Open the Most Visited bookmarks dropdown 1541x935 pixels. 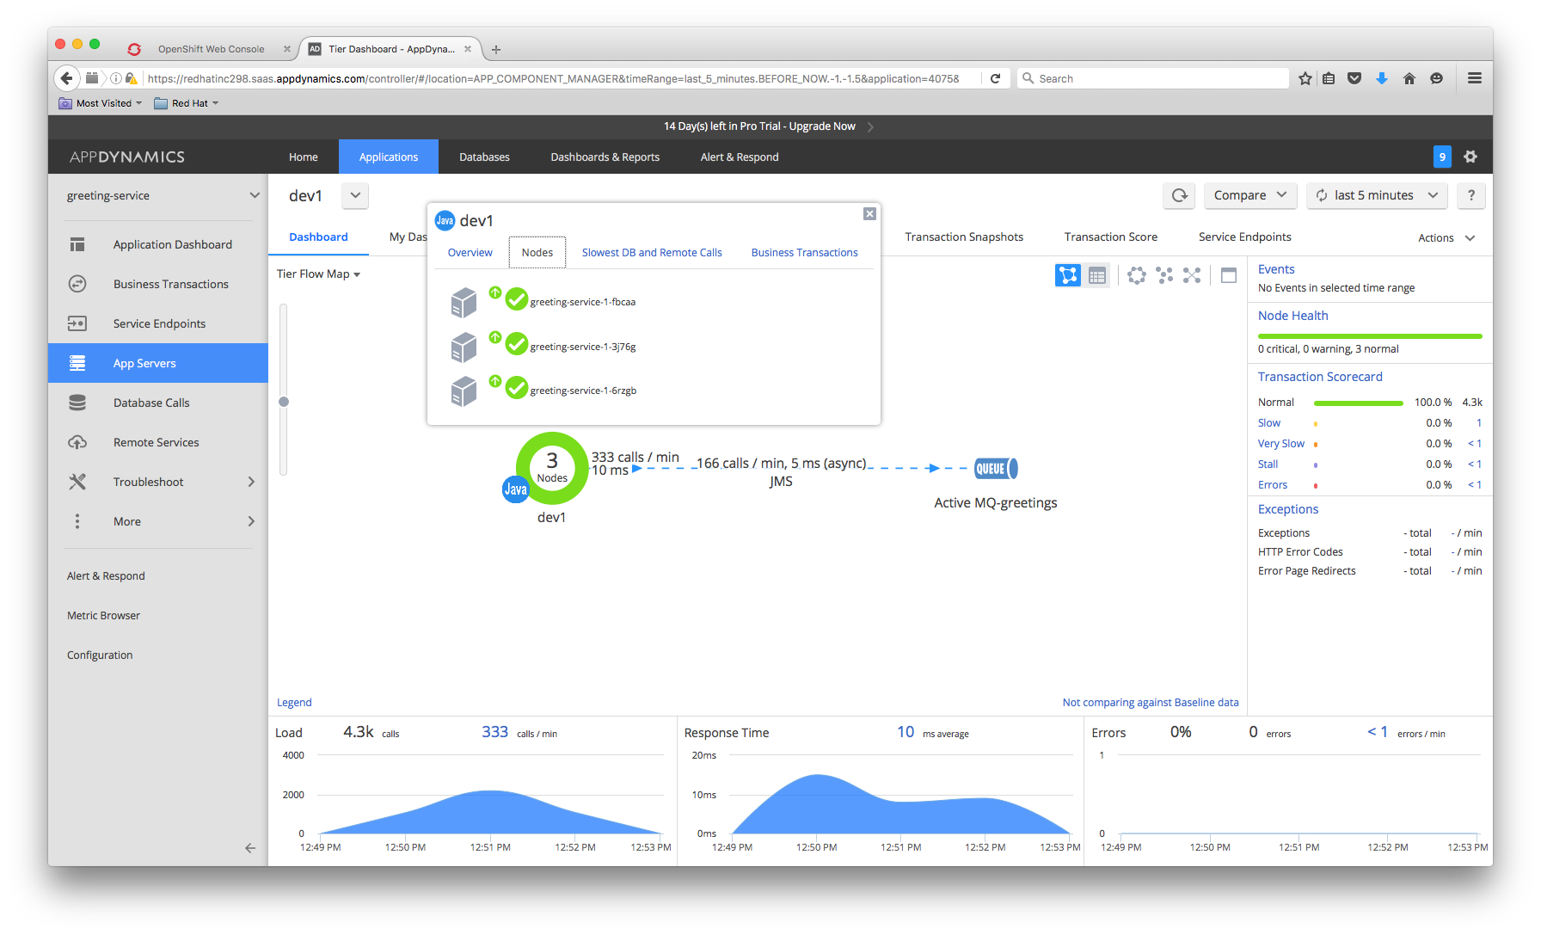point(101,103)
